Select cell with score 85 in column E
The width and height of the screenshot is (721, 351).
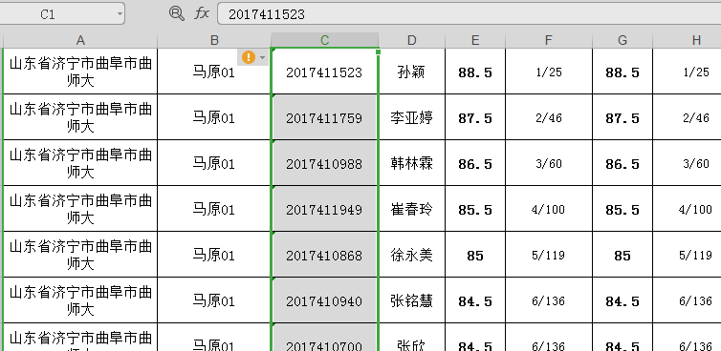[475, 255]
